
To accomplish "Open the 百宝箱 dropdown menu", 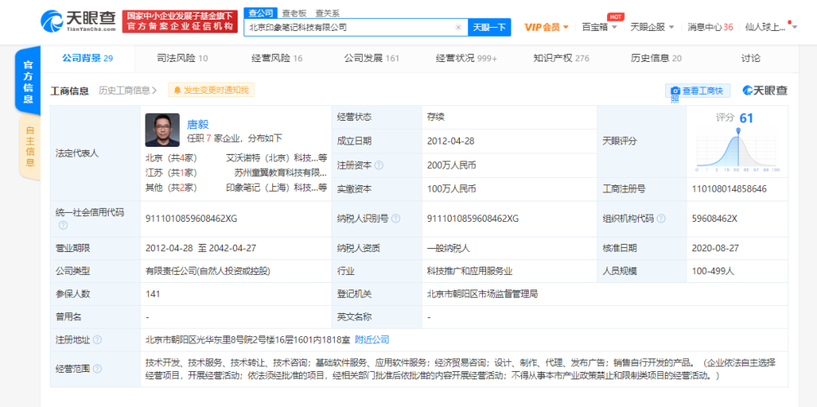I will 599,27.
